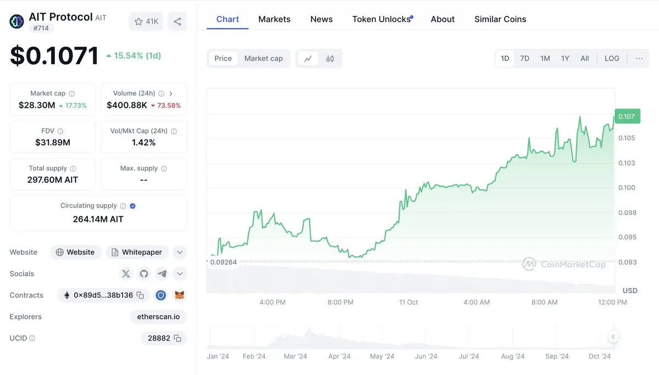Switch to candlestick chart view
The width and height of the screenshot is (659, 375).
[330, 59]
